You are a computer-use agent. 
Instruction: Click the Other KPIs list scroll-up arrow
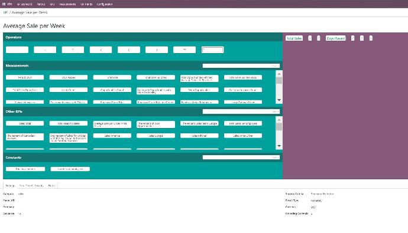(279, 120)
